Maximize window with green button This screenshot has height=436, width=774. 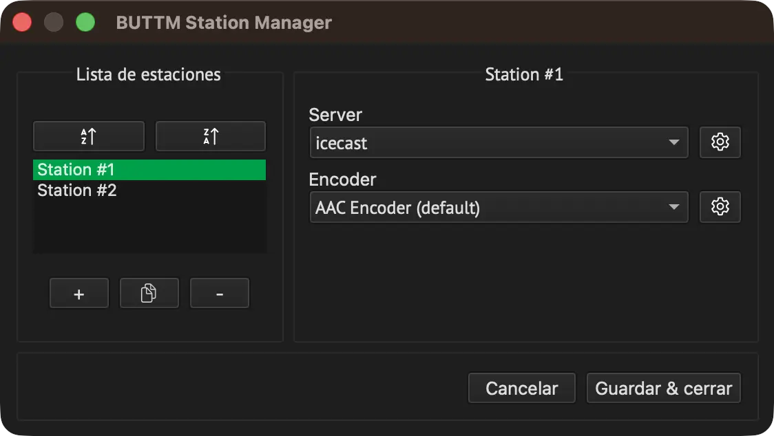85,22
